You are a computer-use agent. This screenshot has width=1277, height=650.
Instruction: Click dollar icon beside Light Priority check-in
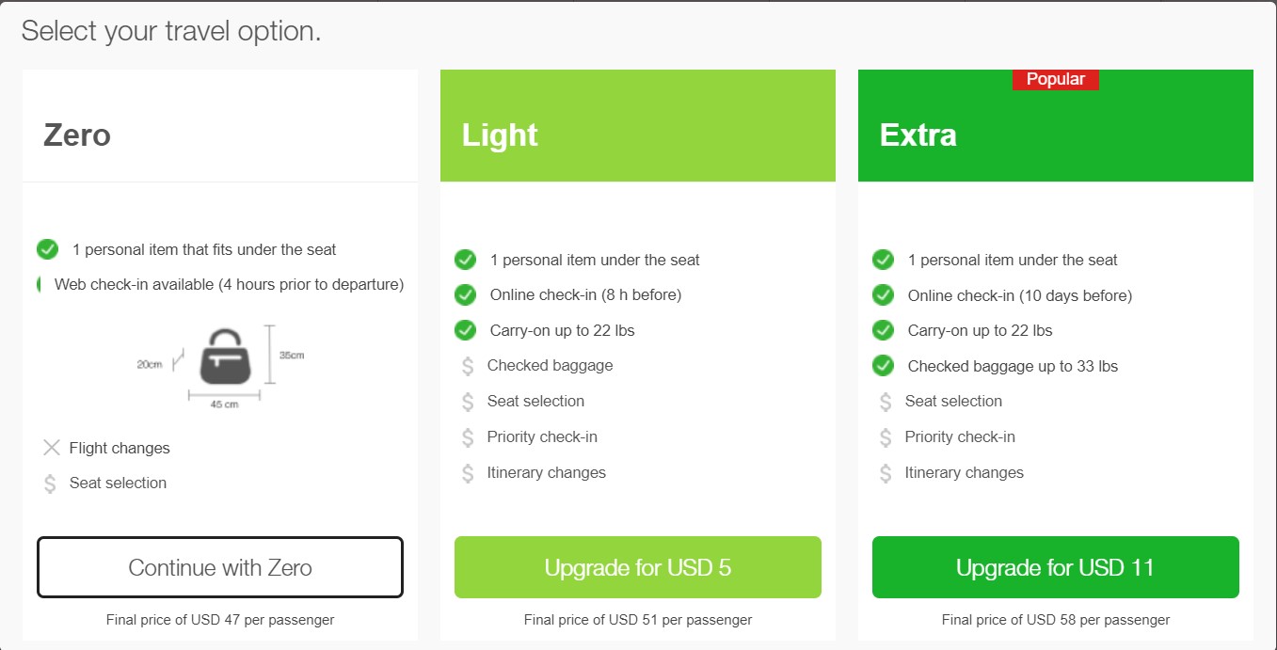468,437
